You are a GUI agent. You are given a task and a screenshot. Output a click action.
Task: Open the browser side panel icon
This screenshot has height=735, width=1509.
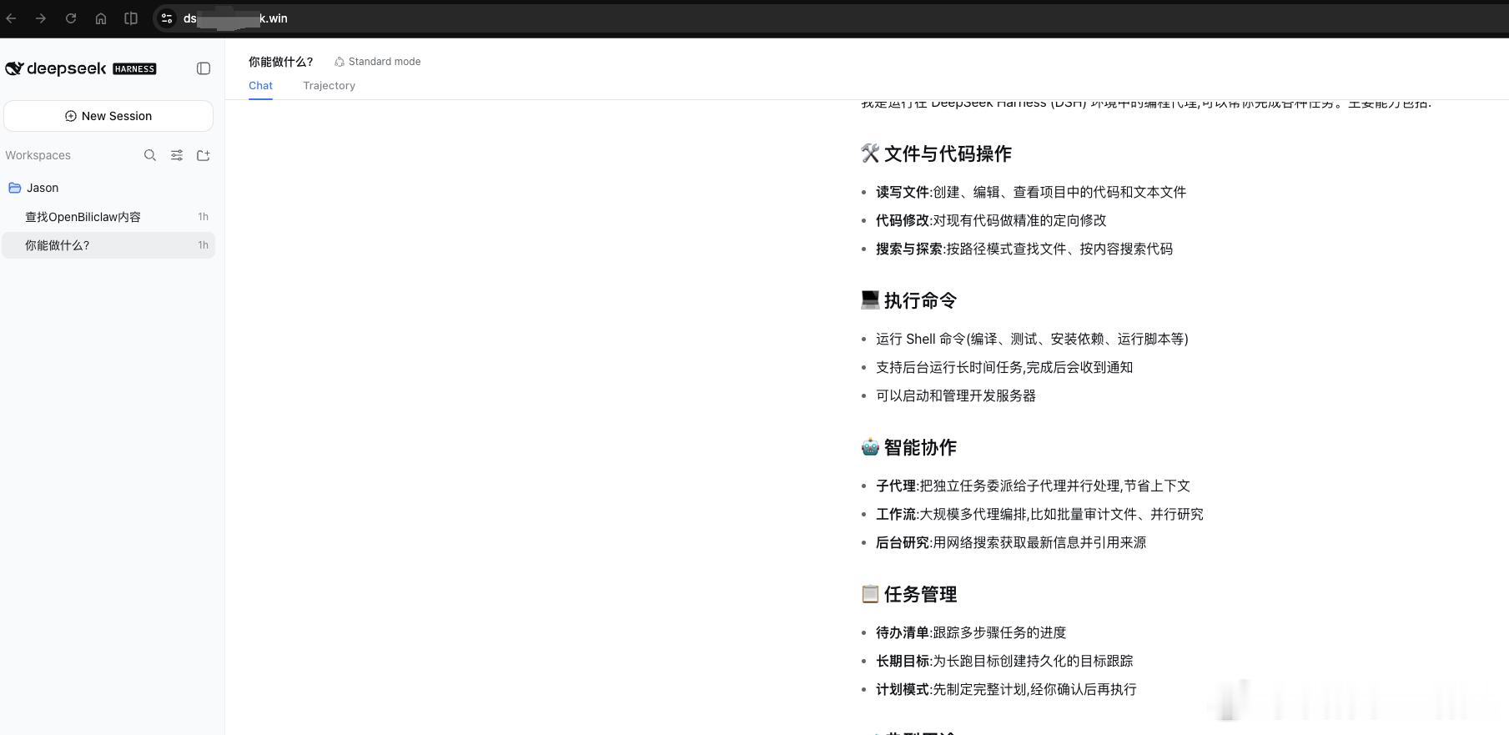pos(131,18)
